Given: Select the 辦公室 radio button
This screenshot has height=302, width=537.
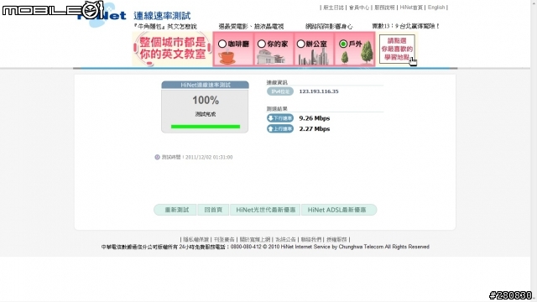Looking at the screenshot, I should click(300, 44).
